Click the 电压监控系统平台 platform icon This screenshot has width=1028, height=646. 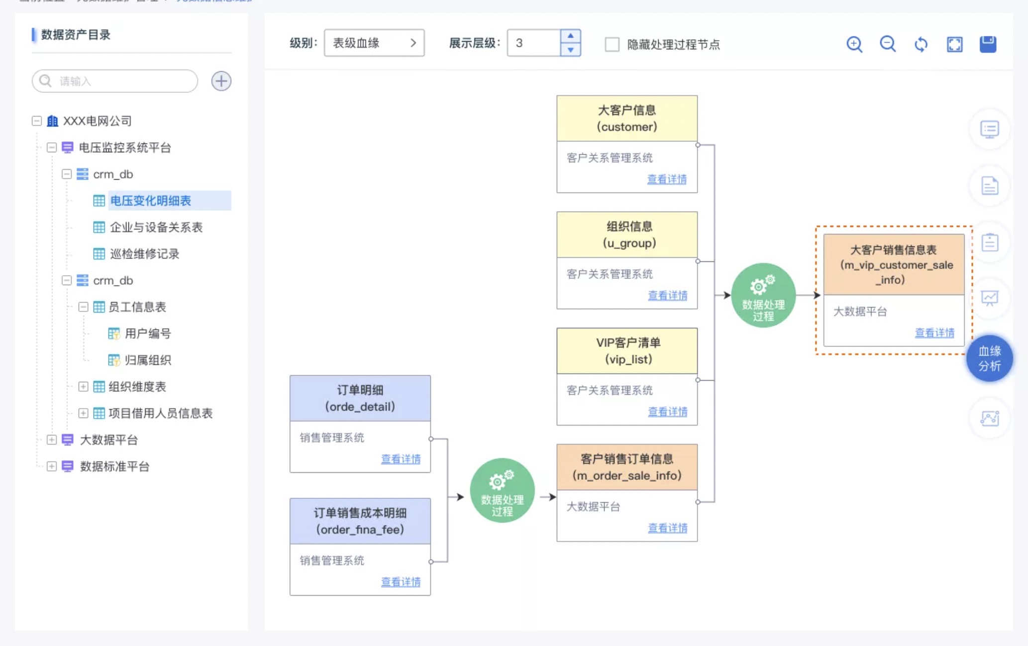point(67,147)
